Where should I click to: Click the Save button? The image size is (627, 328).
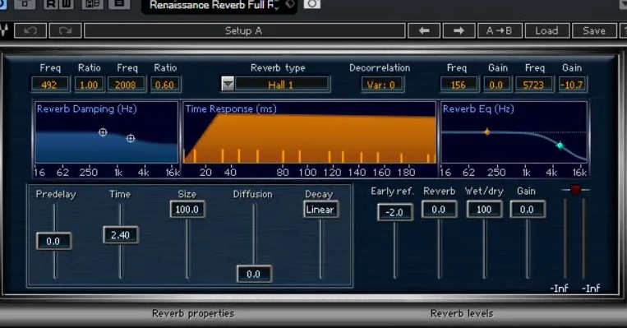tap(594, 30)
